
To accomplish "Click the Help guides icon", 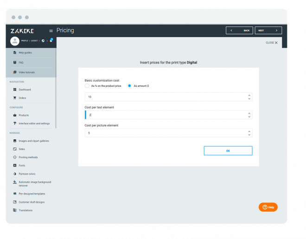I will click(15, 52).
